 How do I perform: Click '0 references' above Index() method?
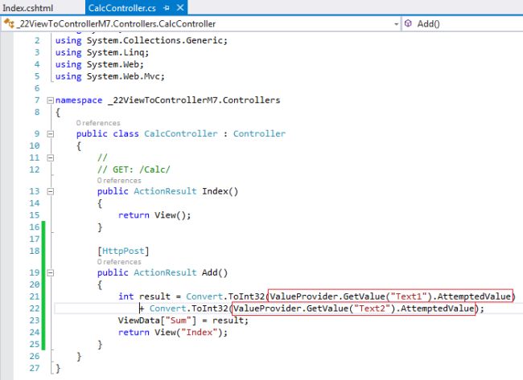[x=119, y=181]
